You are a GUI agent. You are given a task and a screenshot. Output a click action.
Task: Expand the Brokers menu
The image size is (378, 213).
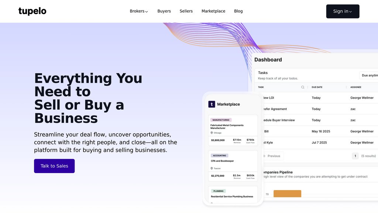click(x=138, y=11)
